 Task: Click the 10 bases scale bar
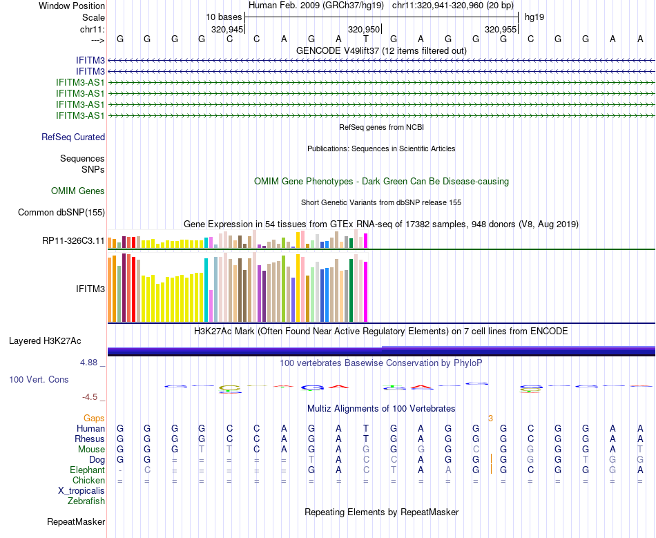coord(381,17)
